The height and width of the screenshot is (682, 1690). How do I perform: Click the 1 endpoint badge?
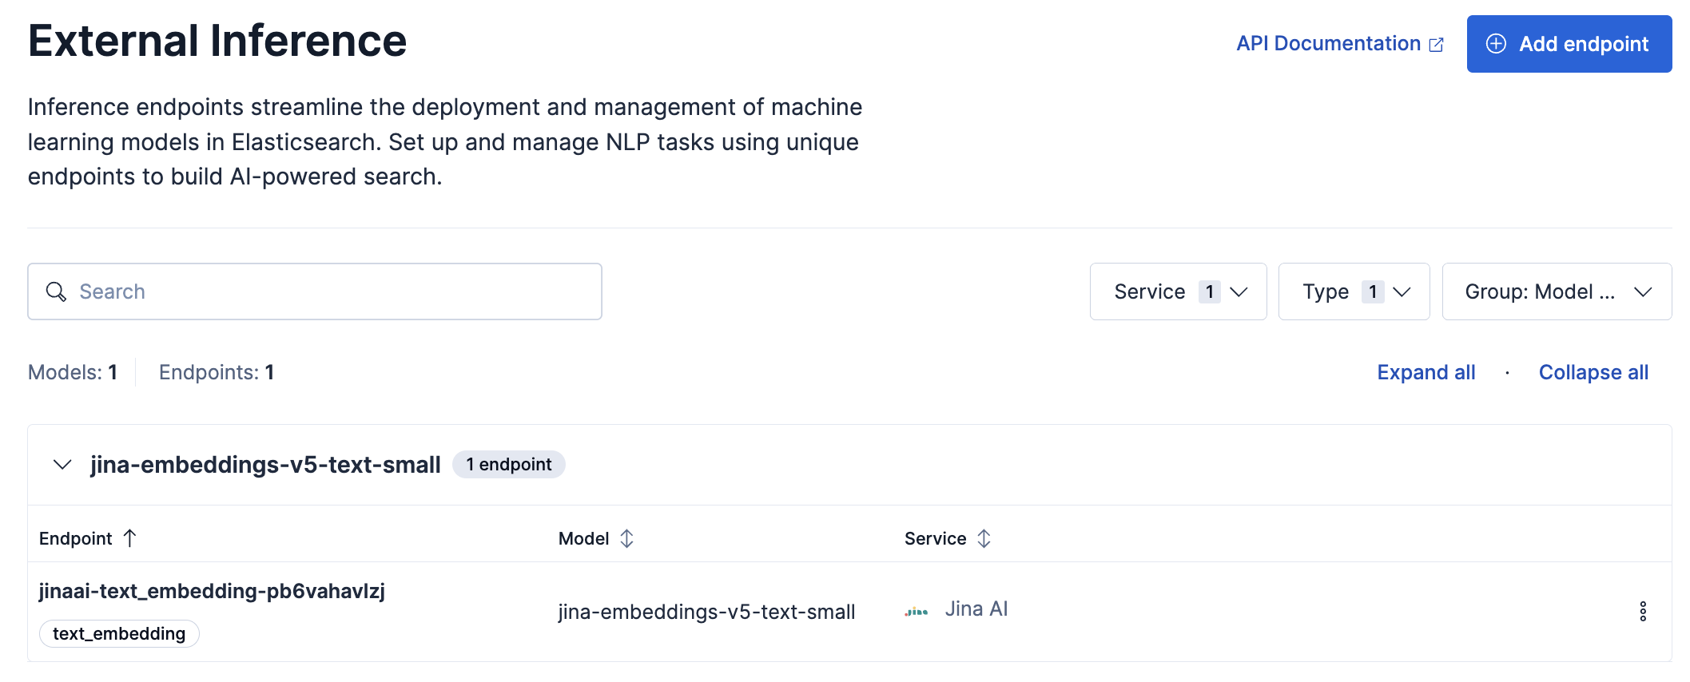[x=509, y=465]
